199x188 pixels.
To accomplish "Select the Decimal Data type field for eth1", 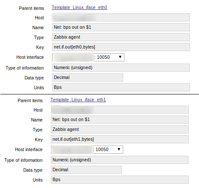I will point(86,170).
